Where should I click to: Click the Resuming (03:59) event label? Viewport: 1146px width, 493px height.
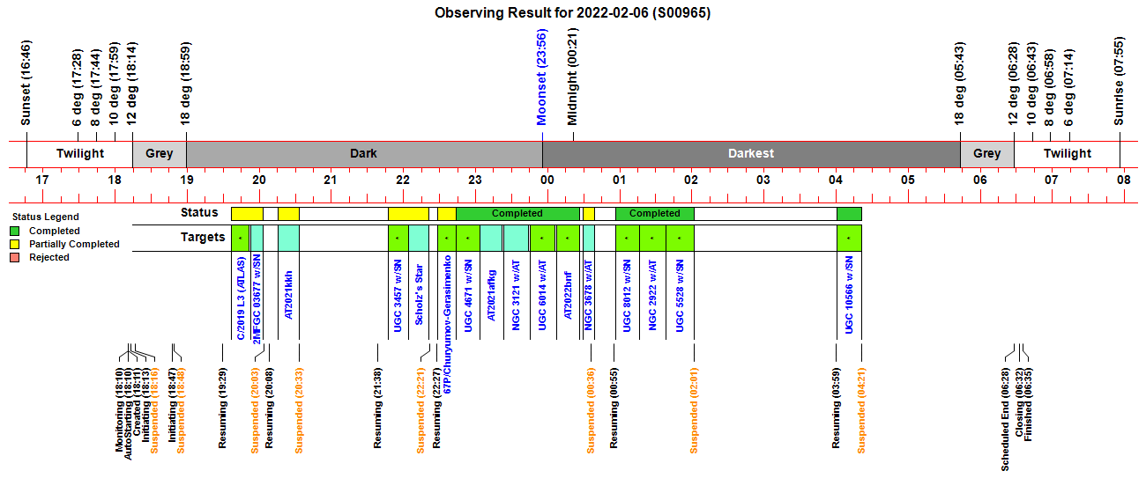coord(836,408)
